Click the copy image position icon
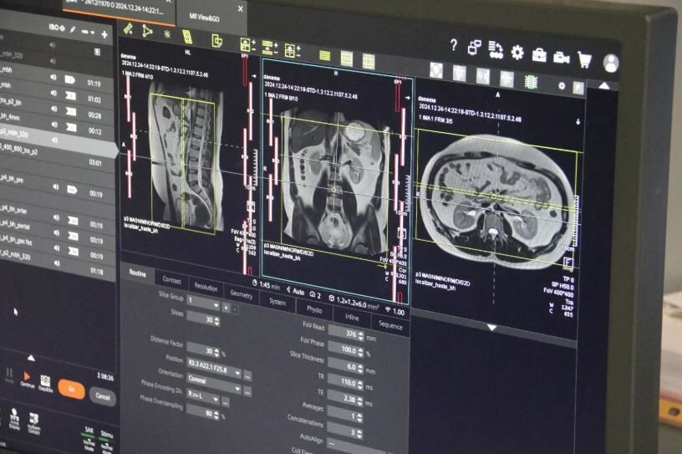The image size is (682, 454). [x=216, y=41]
